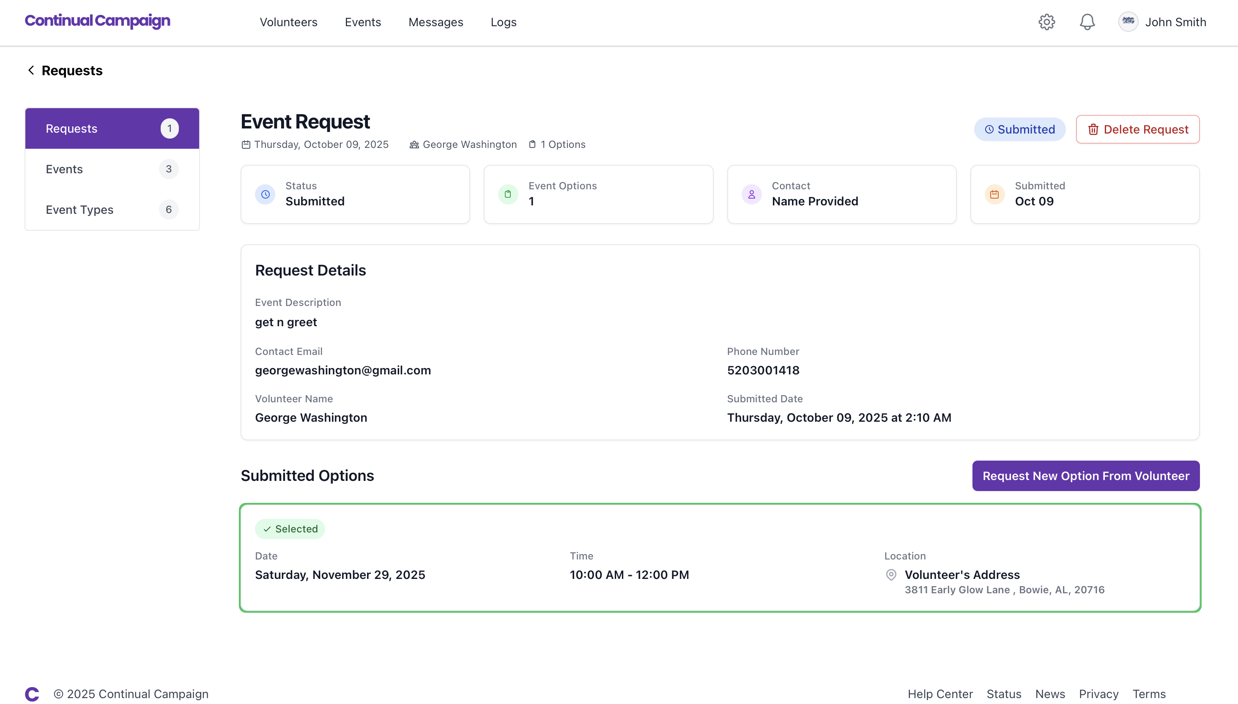Go to Messages in the navigation

(435, 22)
